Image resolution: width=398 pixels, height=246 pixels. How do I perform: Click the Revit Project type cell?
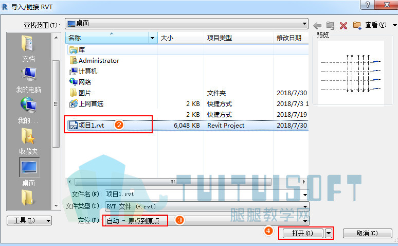point(226,125)
